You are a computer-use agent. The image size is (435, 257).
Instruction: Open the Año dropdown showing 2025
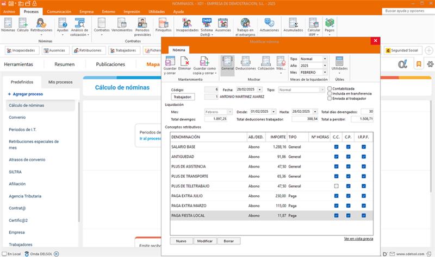[325, 66]
